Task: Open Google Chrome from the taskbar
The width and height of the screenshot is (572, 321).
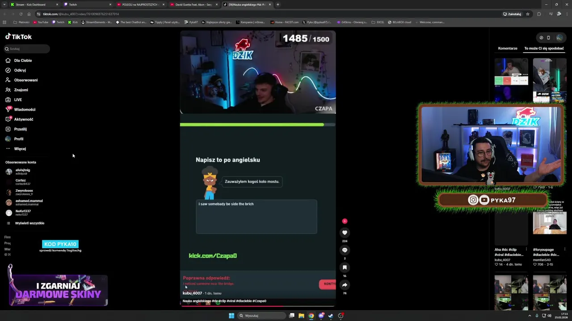Action: point(311,316)
